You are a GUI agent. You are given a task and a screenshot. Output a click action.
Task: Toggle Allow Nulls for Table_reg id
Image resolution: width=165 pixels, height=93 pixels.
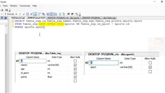[75, 61]
